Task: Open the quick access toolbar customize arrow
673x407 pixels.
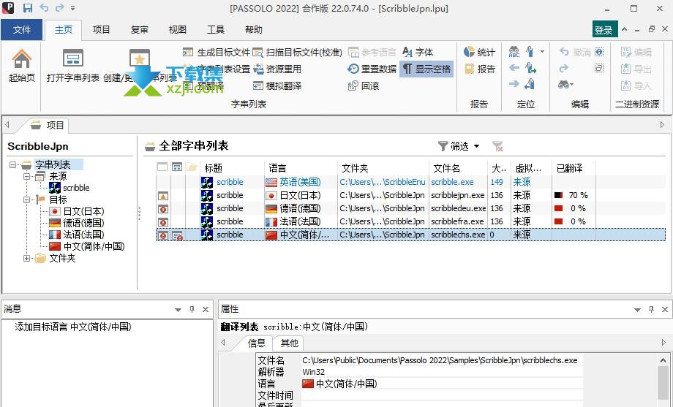Action: pyautogui.click(x=73, y=8)
